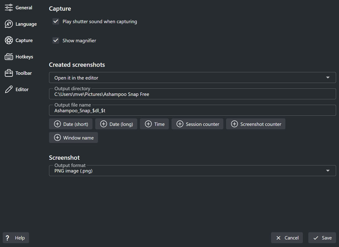
Task: Click the Save button
Action: (x=322, y=238)
